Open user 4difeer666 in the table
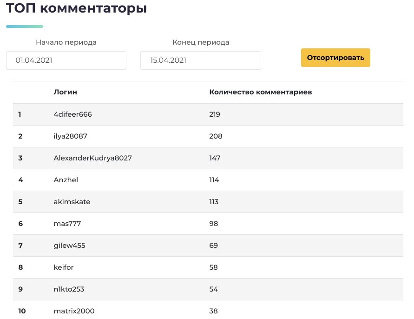The width and height of the screenshot is (414, 319). tap(72, 114)
